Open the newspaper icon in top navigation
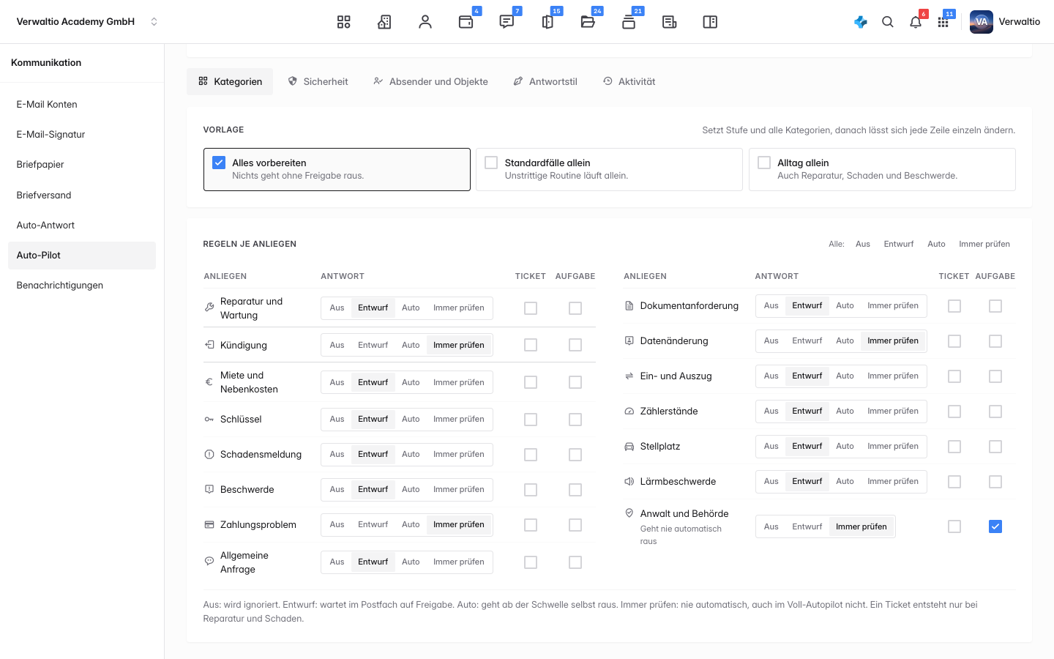The image size is (1054, 659). pos(669,22)
